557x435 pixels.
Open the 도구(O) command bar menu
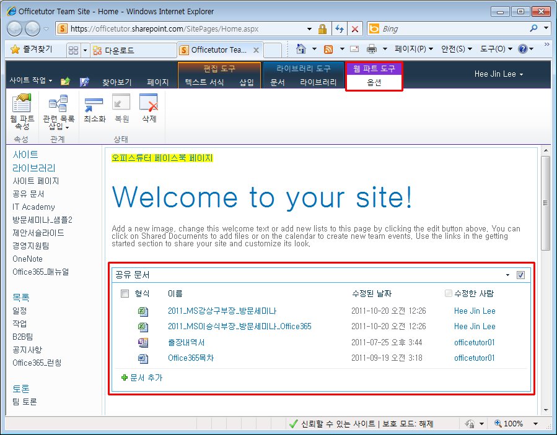click(x=496, y=49)
